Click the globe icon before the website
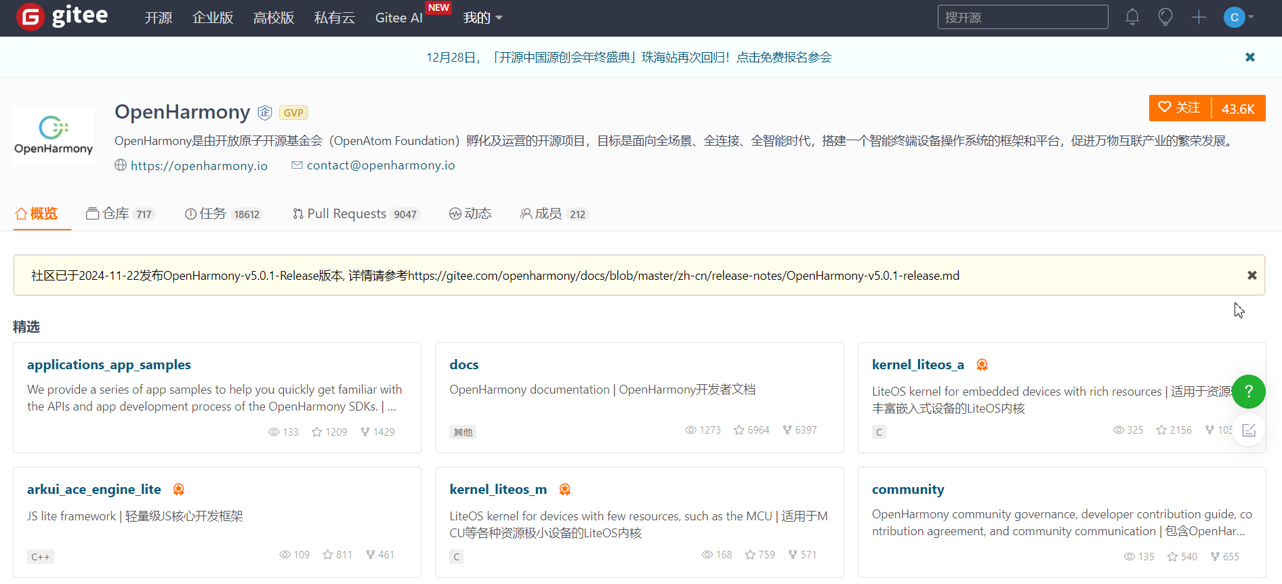 pyautogui.click(x=121, y=165)
